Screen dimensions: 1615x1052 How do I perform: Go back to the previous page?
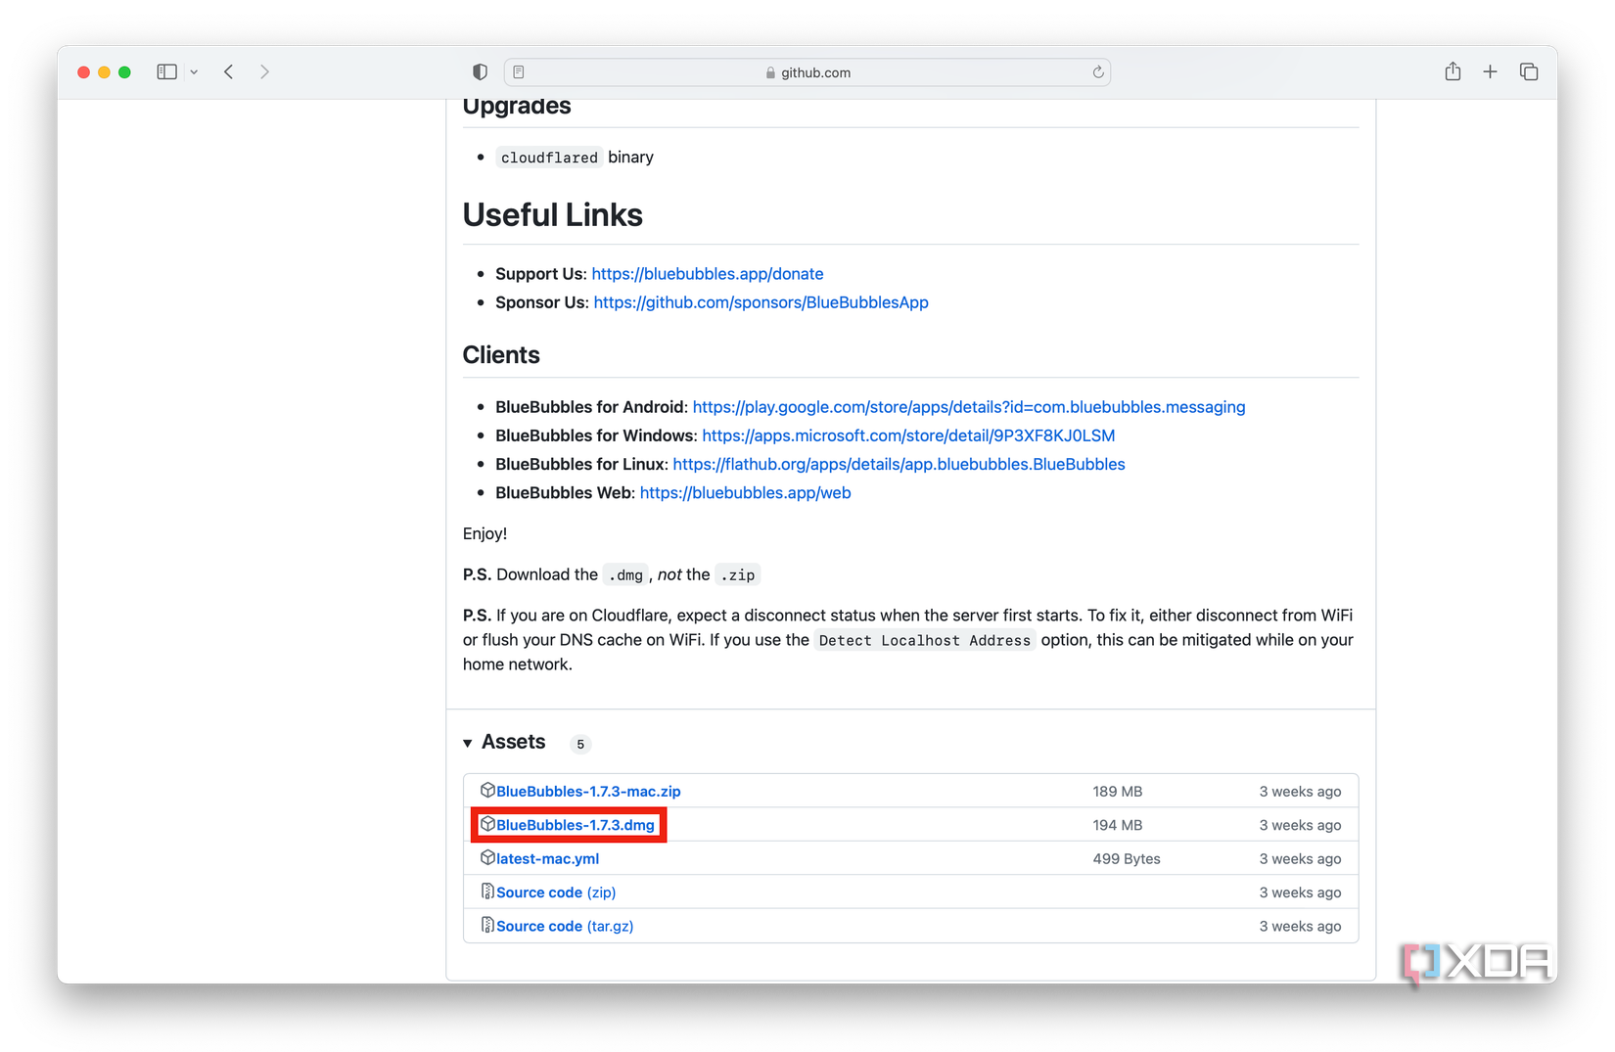pyautogui.click(x=229, y=72)
